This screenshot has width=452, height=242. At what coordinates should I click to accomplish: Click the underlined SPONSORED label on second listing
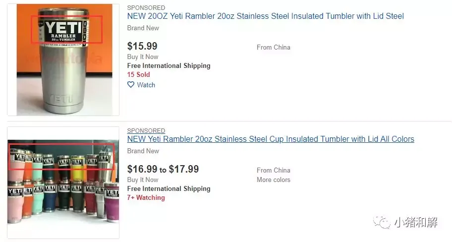click(x=146, y=130)
